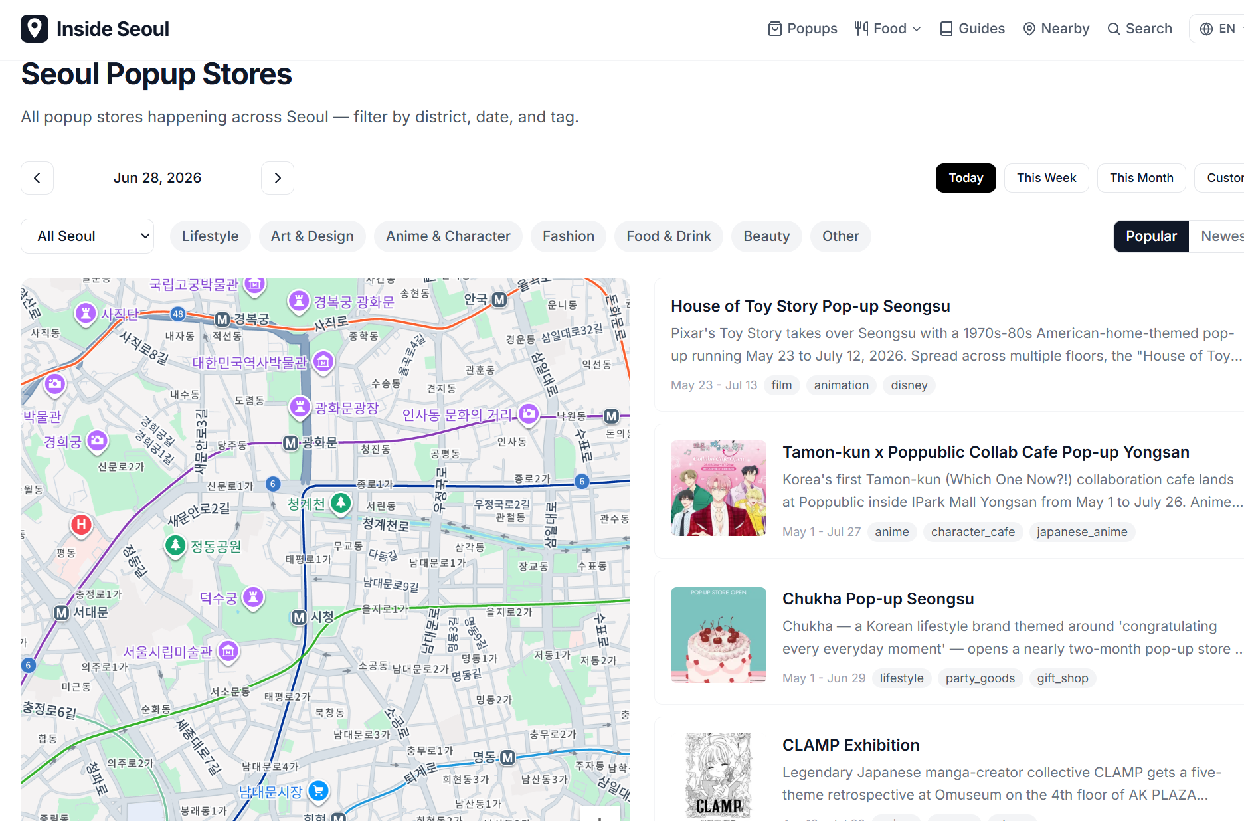The width and height of the screenshot is (1244, 821).
Task: Toggle the Other tag filter
Action: click(841, 236)
